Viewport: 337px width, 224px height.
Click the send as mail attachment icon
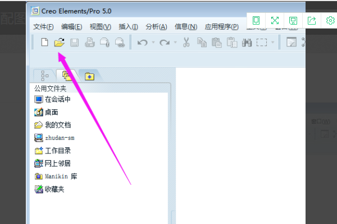click(x=104, y=42)
